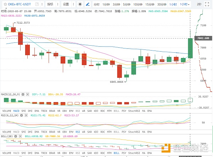Expand the three-dot menu beside 指标
The width and height of the screenshot is (213, 157).
click(58, 4)
